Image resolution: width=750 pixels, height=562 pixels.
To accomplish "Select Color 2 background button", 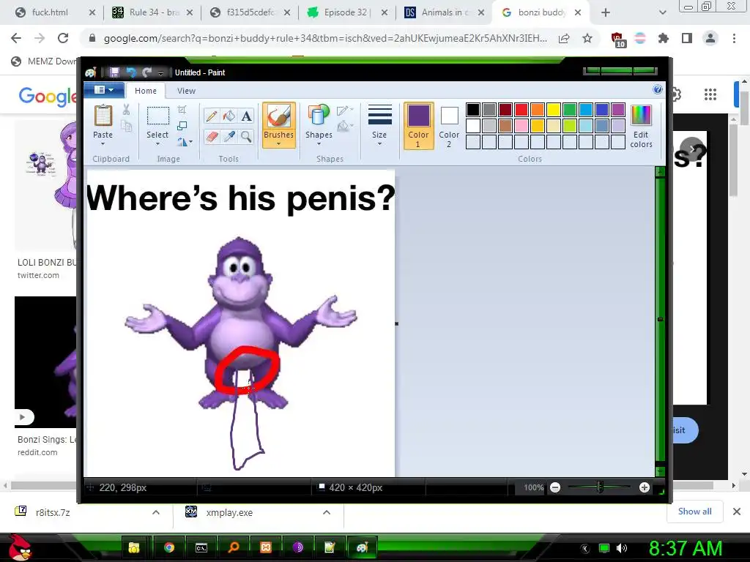I will (x=449, y=126).
